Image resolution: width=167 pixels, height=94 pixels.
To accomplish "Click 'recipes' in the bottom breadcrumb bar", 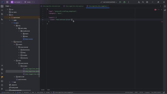I will coord(48,92).
